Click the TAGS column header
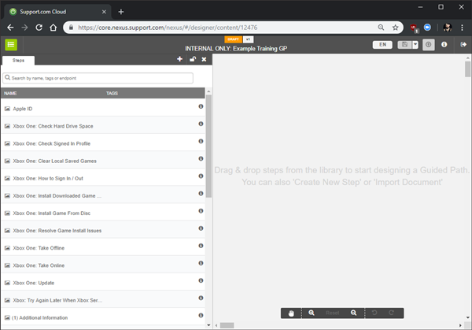Screen dimensions: 472x330 (x=112, y=94)
